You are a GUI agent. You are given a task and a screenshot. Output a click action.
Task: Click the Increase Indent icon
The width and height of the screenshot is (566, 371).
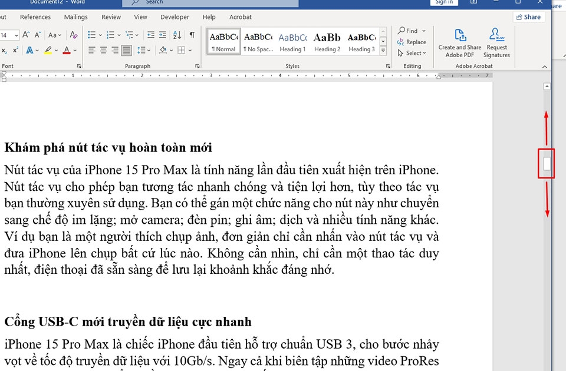tap(163, 35)
